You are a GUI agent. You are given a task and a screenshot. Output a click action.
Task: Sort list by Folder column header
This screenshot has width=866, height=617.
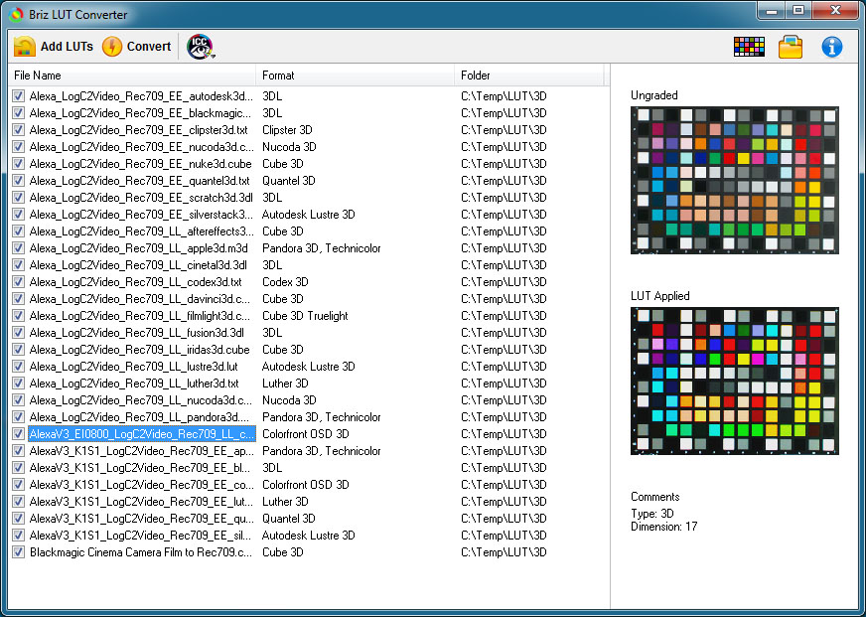tap(529, 76)
